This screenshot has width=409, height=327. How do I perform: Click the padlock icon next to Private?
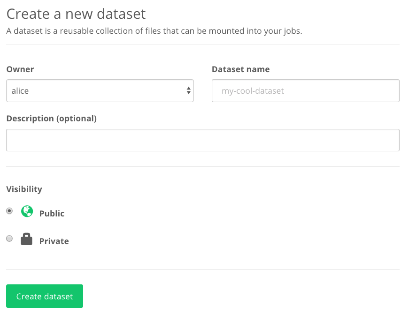pyautogui.click(x=27, y=239)
